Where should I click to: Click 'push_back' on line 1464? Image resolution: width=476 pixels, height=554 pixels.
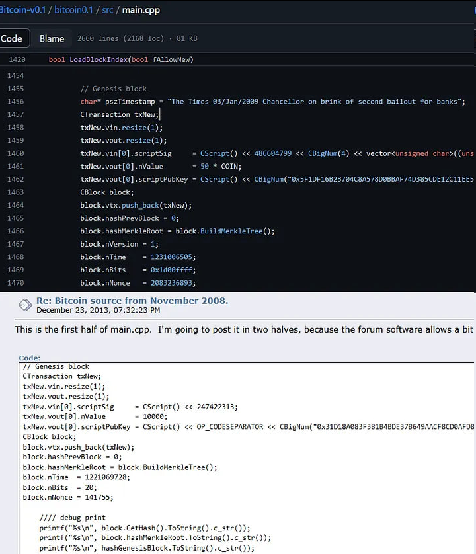140,206
